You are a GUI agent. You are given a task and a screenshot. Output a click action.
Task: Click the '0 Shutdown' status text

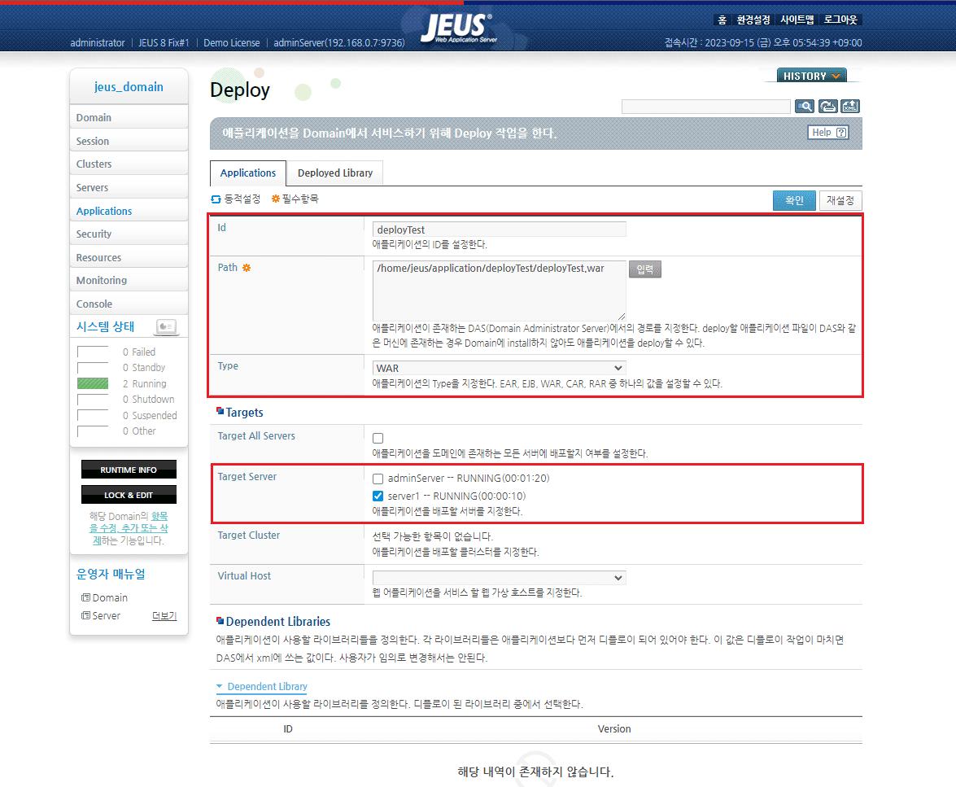[x=149, y=399]
